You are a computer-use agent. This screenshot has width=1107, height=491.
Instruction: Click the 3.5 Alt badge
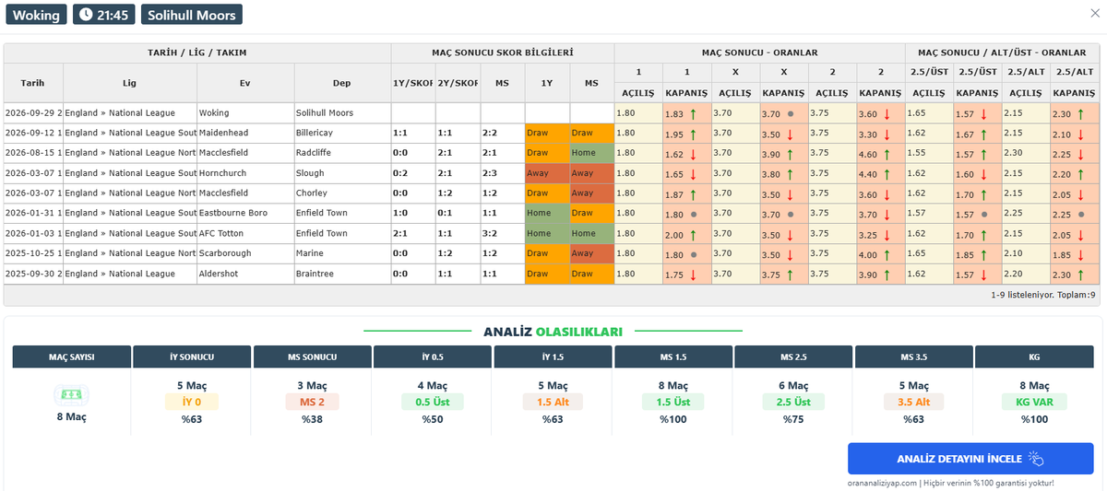point(913,402)
